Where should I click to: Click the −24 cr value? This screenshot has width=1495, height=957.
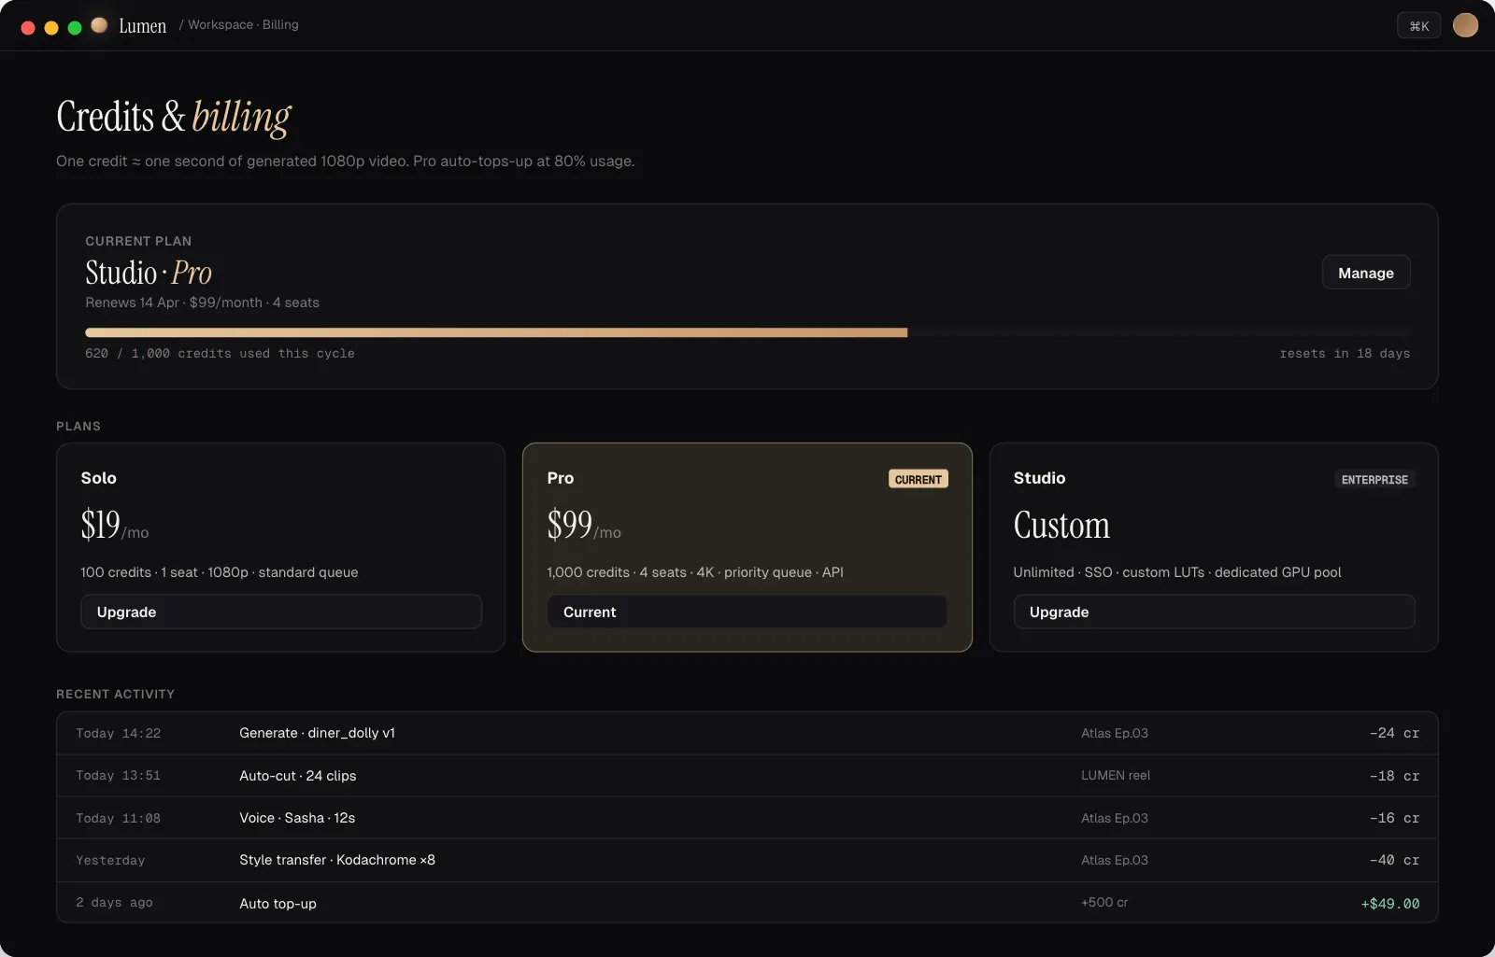[x=1394, y=733]
